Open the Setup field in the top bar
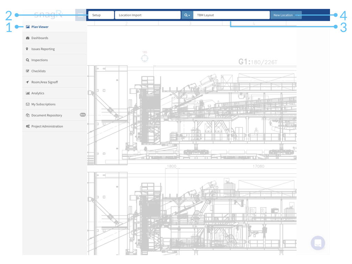The image size is (352, 264). click(x=101, y=15)
